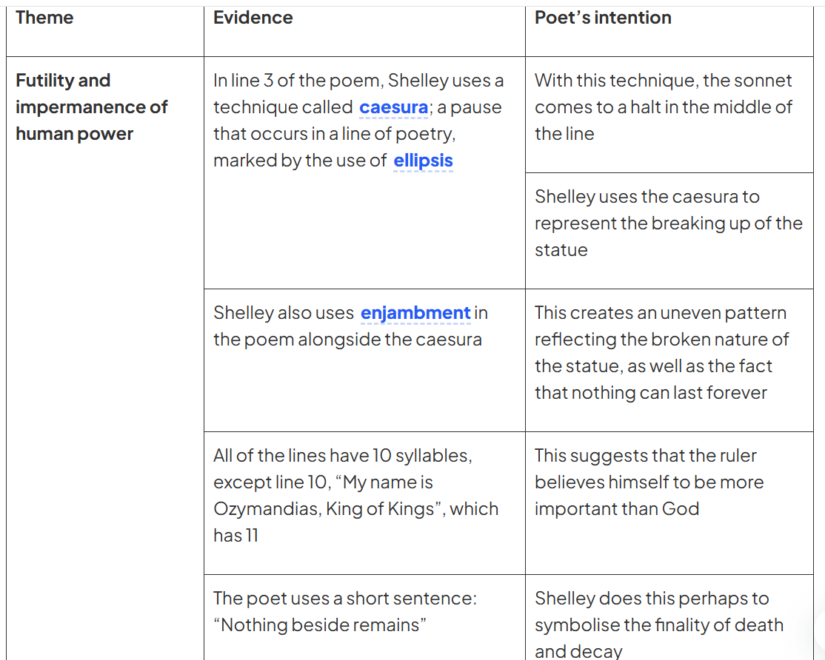Viewport: 825px width, 660px height.
Task: Click the 'finality of death' intention cell
Action: pyautogui.click(x=669, y=617)
